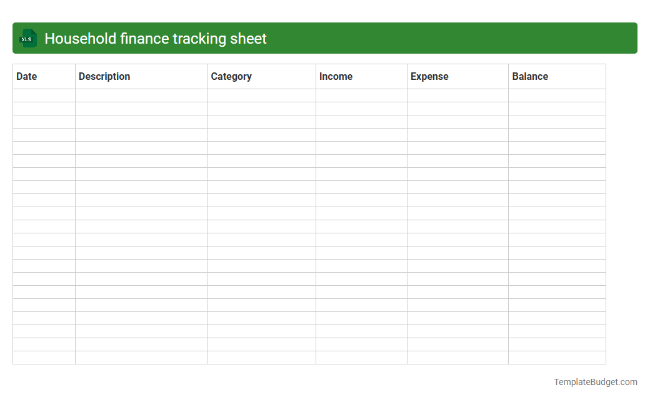
Task: Select the Balance column header
Action: click(530, 76)
